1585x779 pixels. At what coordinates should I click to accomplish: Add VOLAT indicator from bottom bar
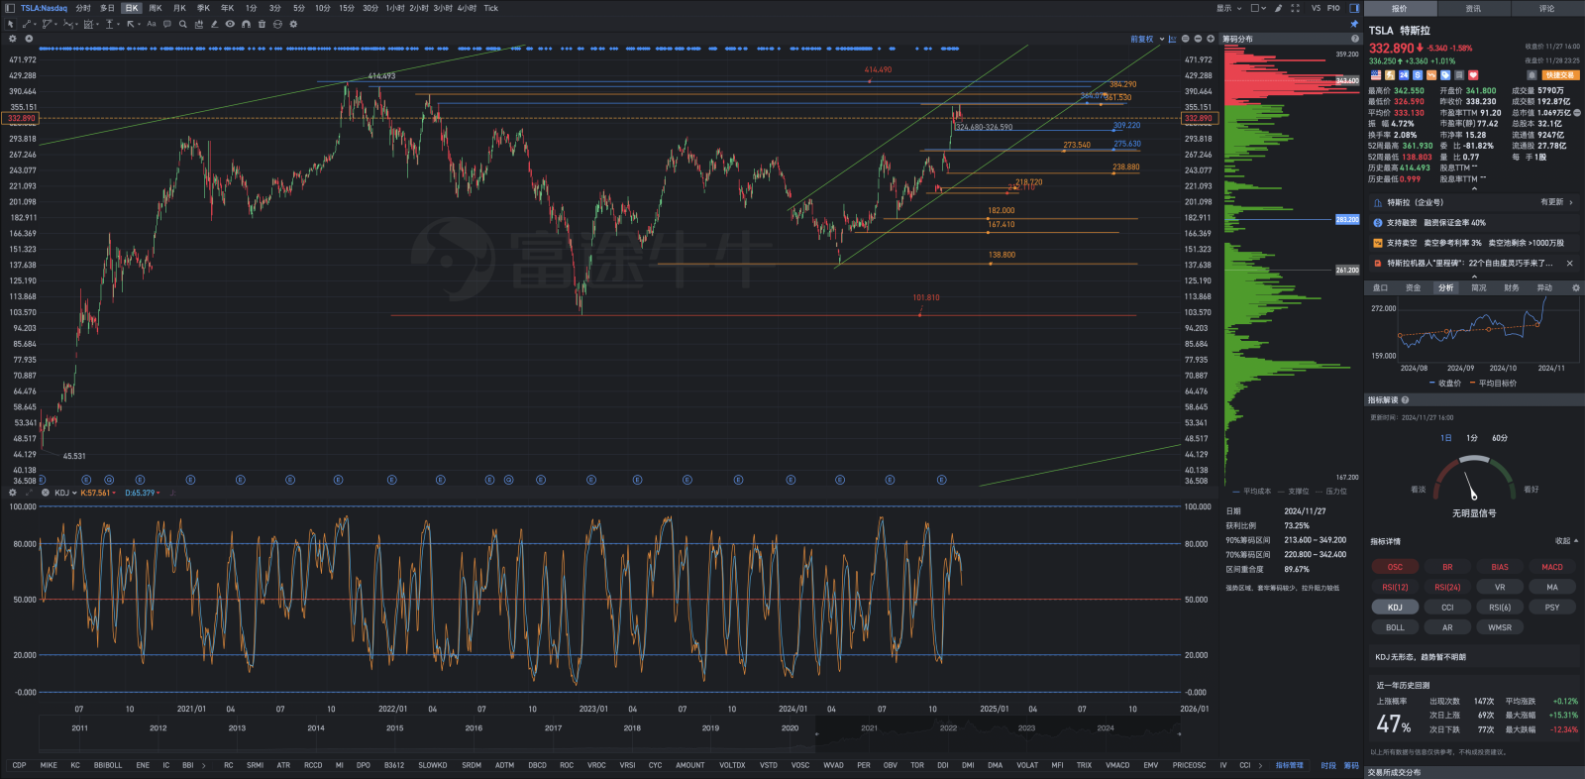[1027, 765]
